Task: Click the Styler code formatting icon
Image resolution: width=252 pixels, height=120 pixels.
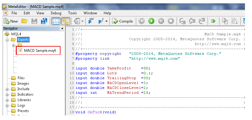Action: coord(77,21)
